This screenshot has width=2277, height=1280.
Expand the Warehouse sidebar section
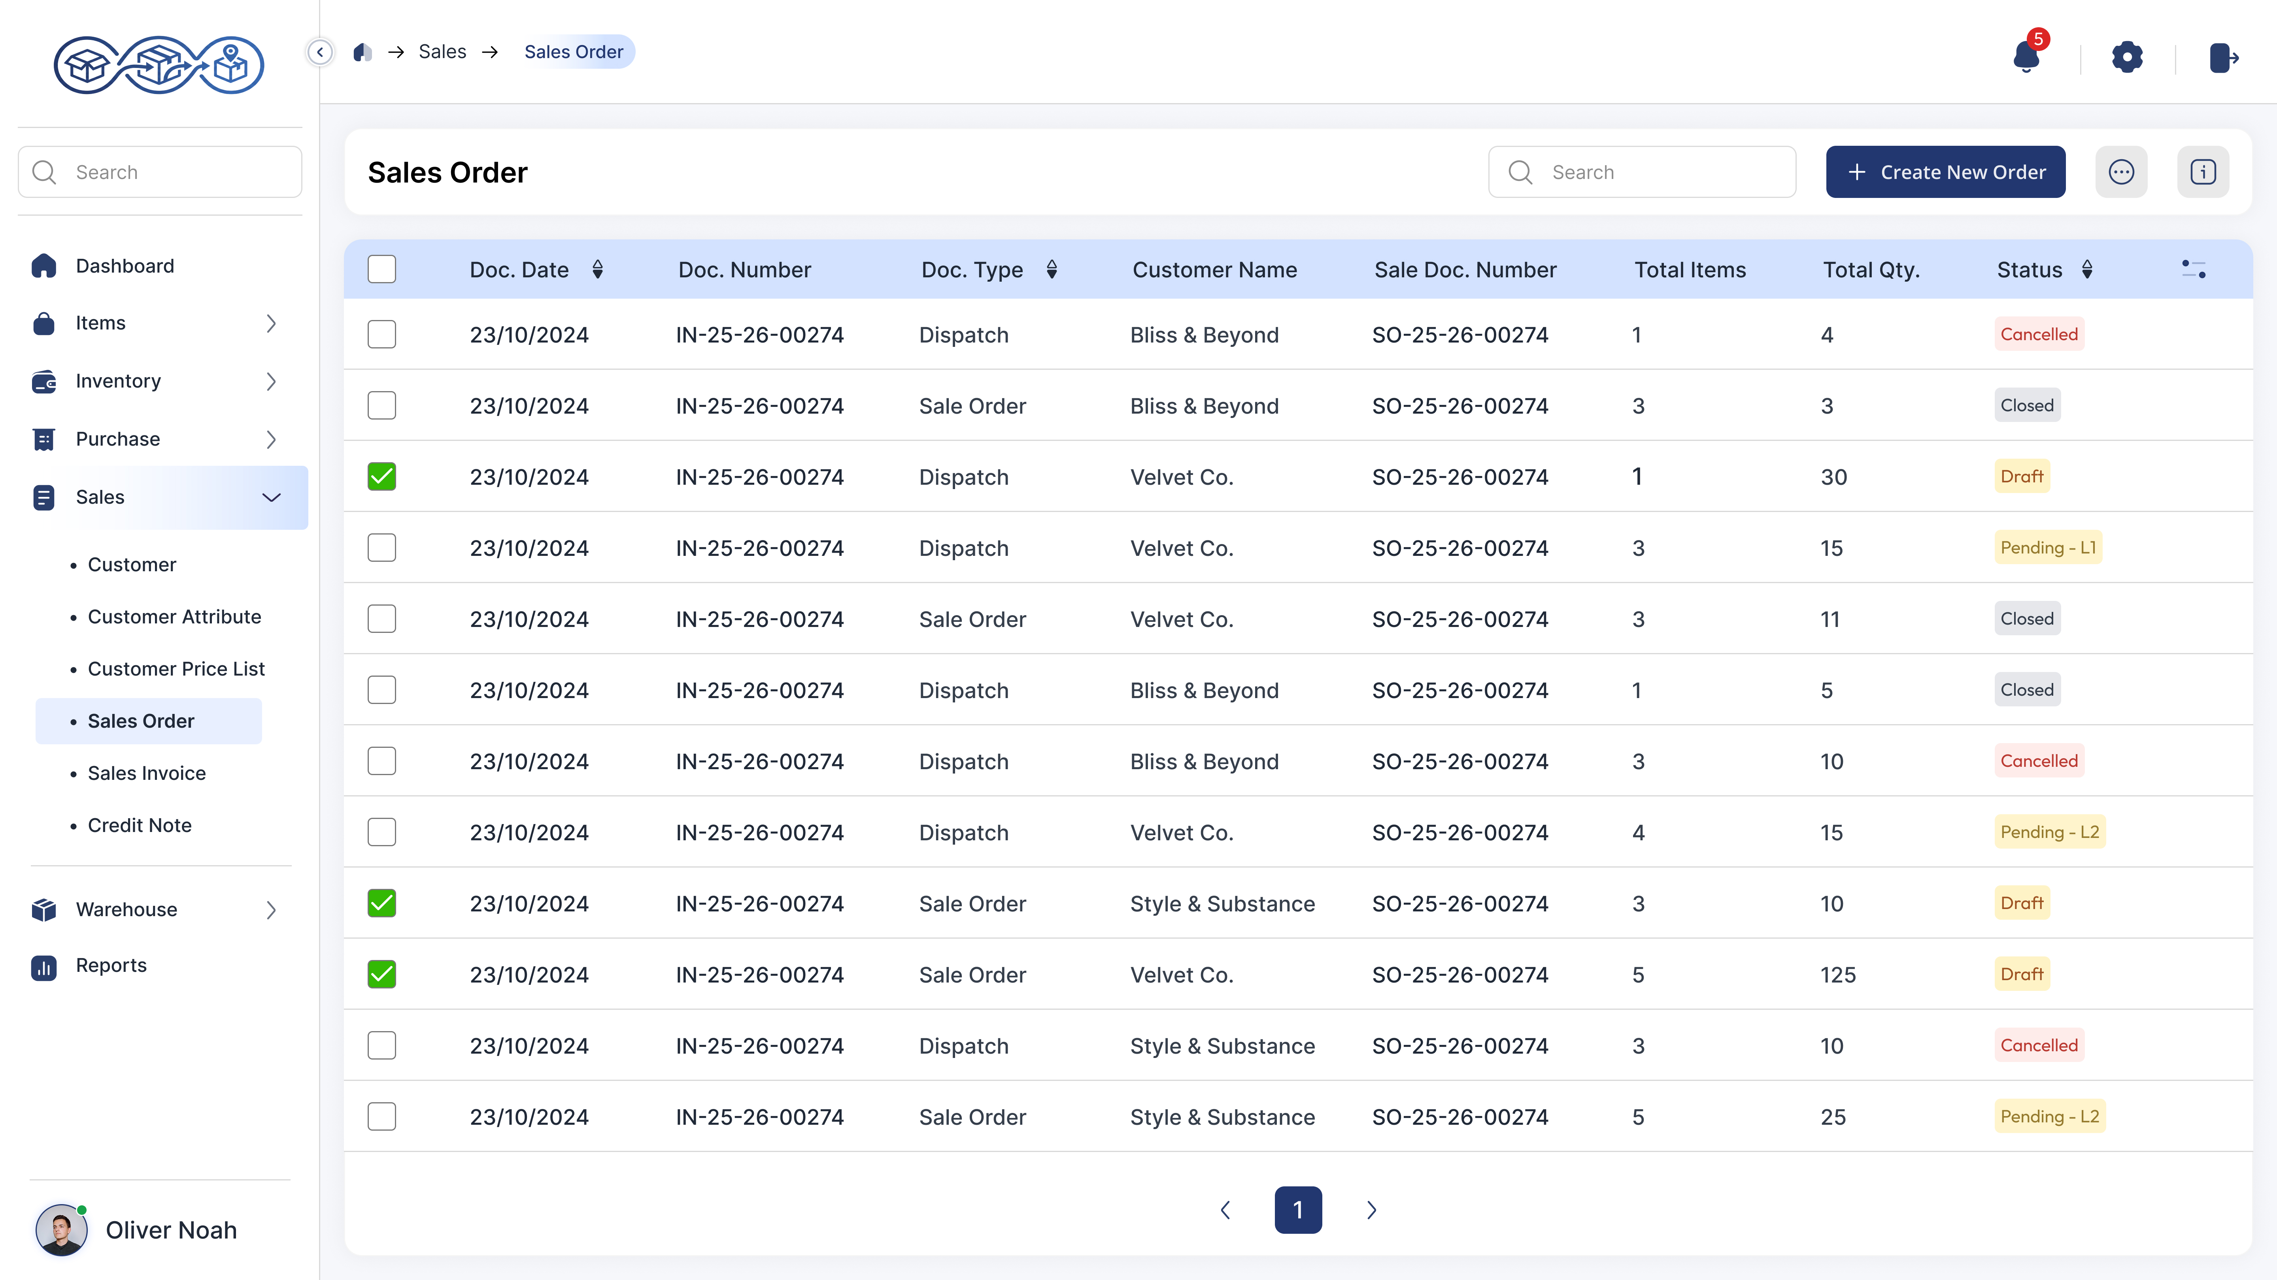point(270,910)
